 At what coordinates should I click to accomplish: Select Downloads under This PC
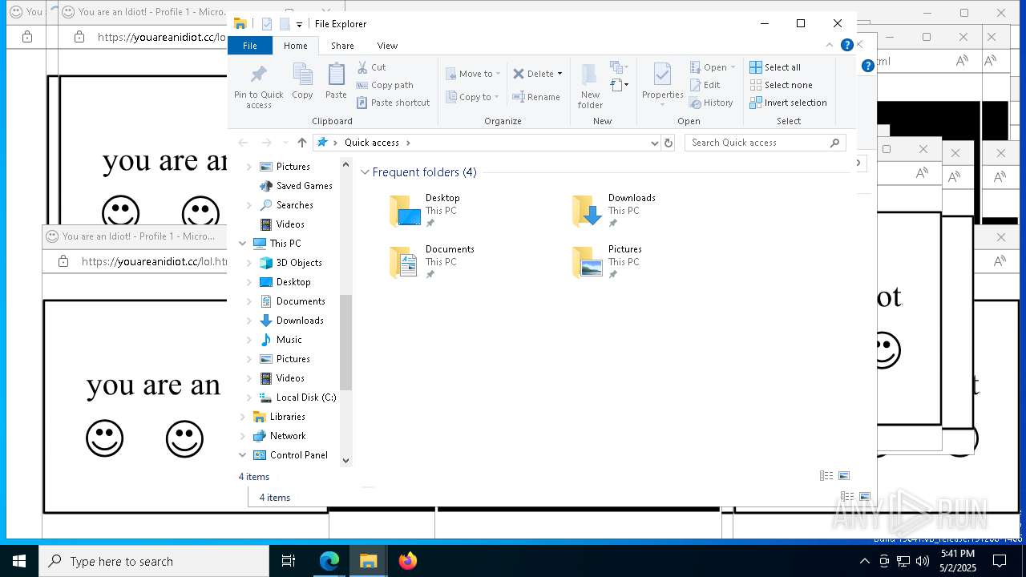click(x=292, y=321)
